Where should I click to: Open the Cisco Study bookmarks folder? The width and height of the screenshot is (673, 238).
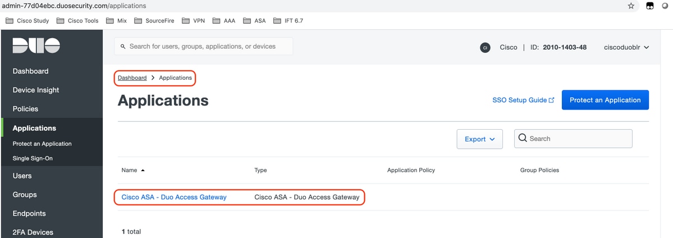click(x=27, y=20)
